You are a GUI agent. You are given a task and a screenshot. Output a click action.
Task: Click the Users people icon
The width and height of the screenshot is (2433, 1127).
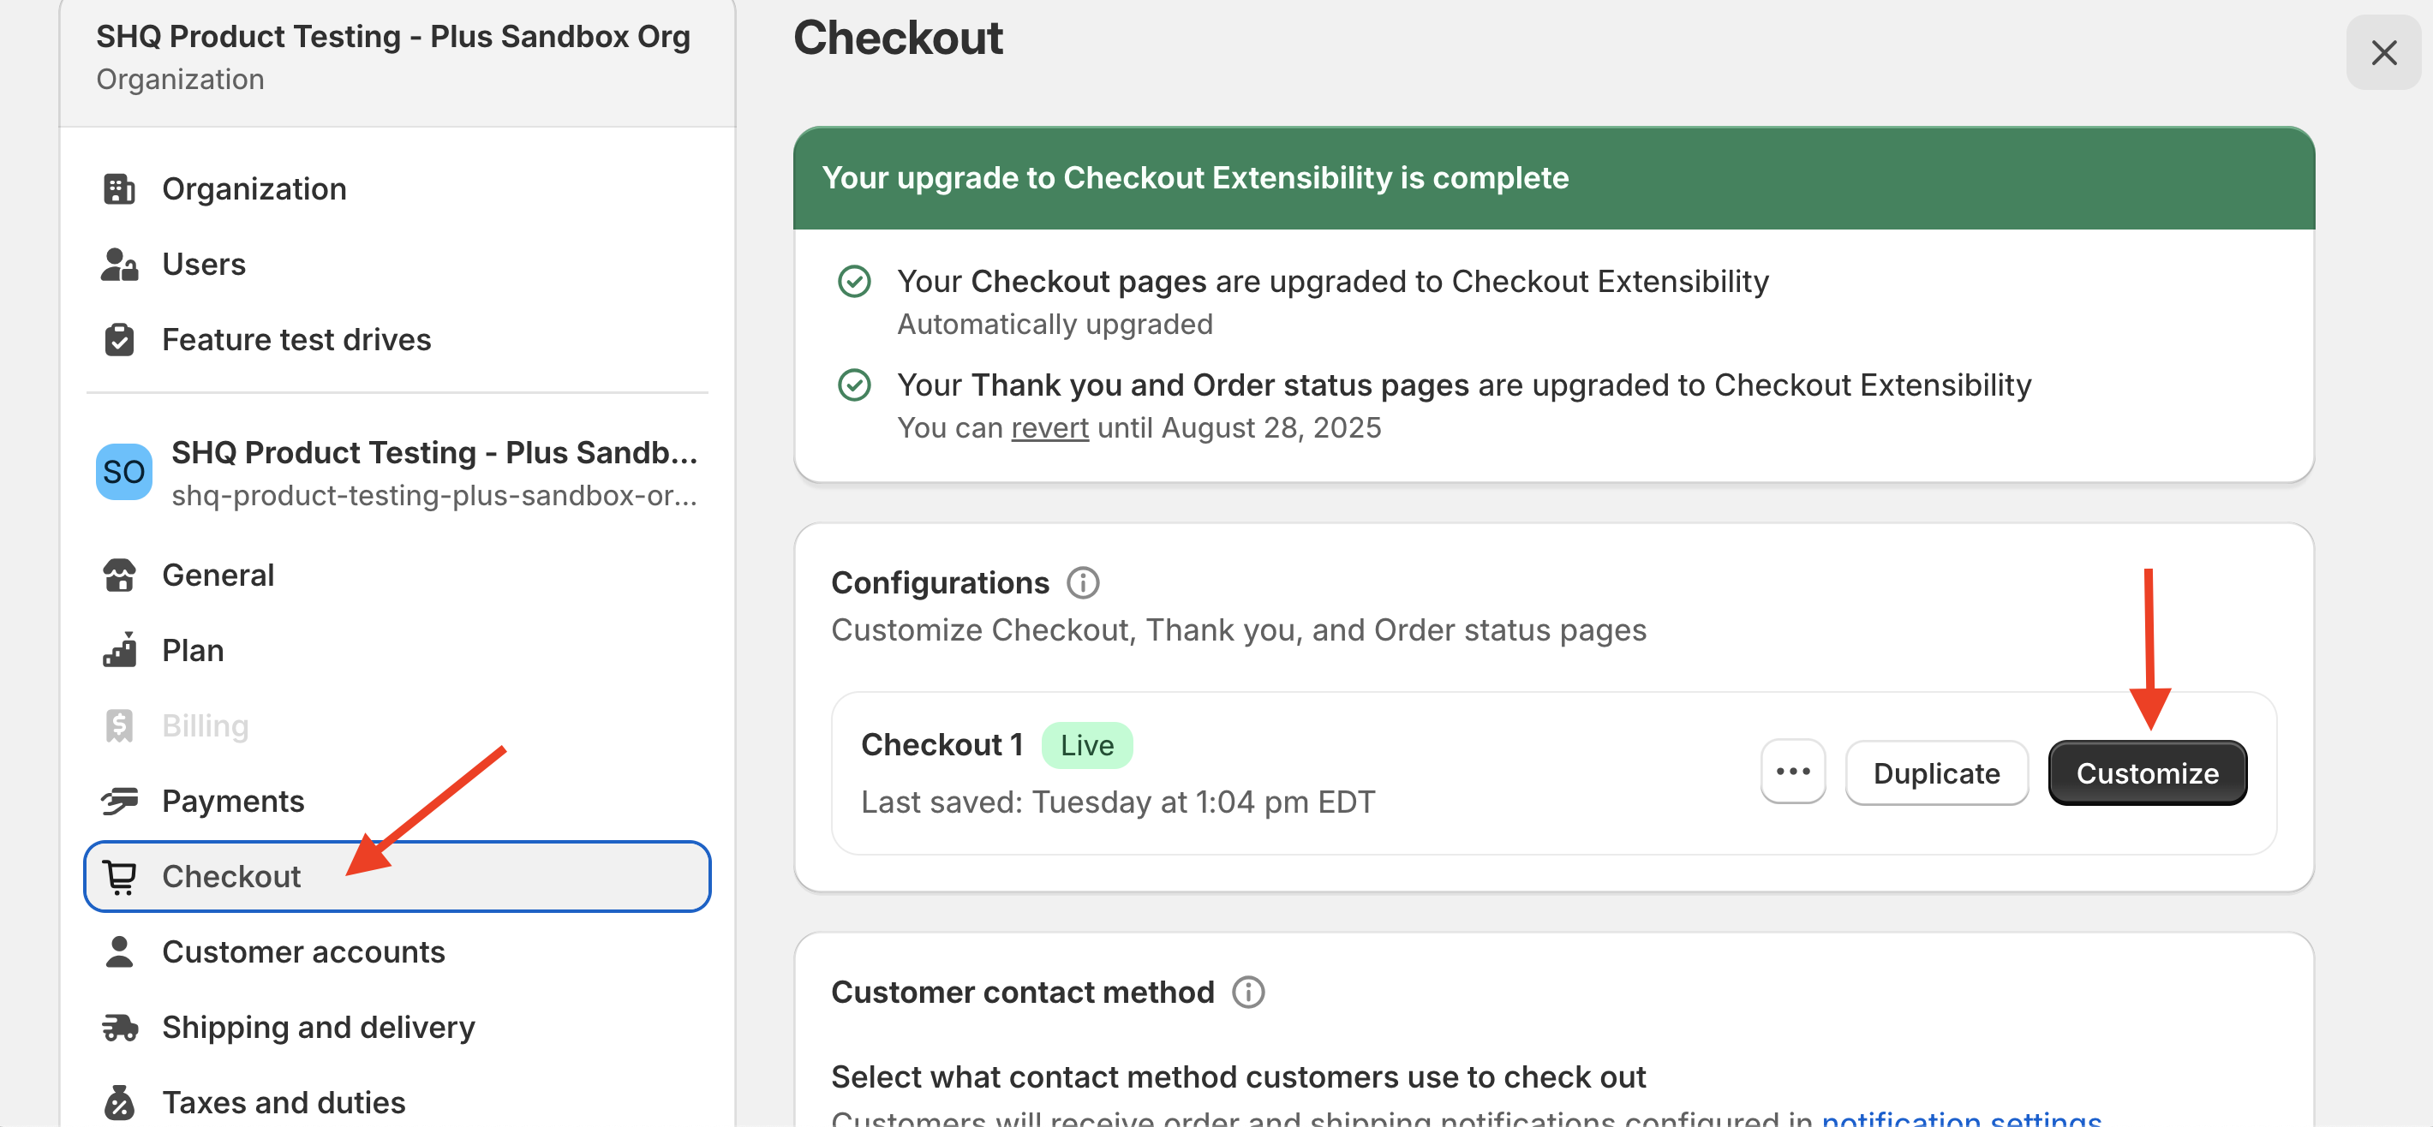tap(119, 265)
